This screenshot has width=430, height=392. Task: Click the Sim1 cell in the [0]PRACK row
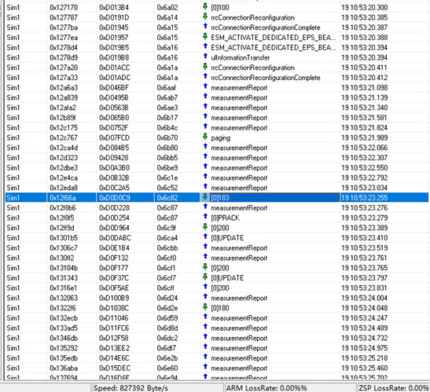click(x=13, y=218)
